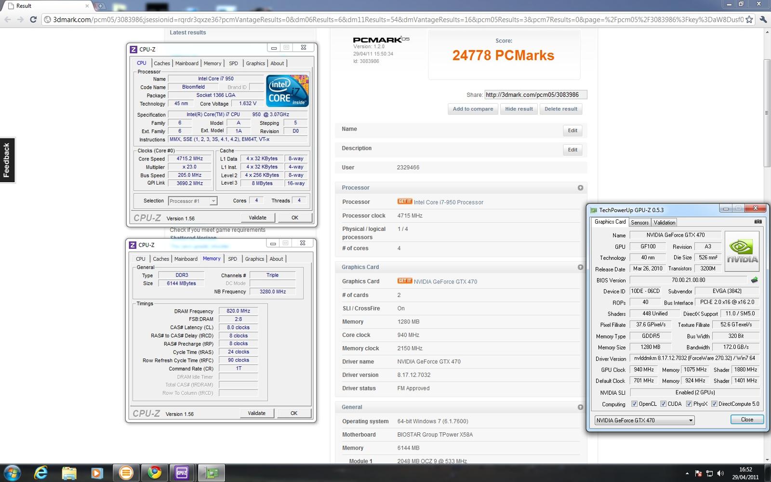The image size is (771, 482).
Task: Toggle PhysX checkbox in GPU-Z
Action: [x=689, y=404]
